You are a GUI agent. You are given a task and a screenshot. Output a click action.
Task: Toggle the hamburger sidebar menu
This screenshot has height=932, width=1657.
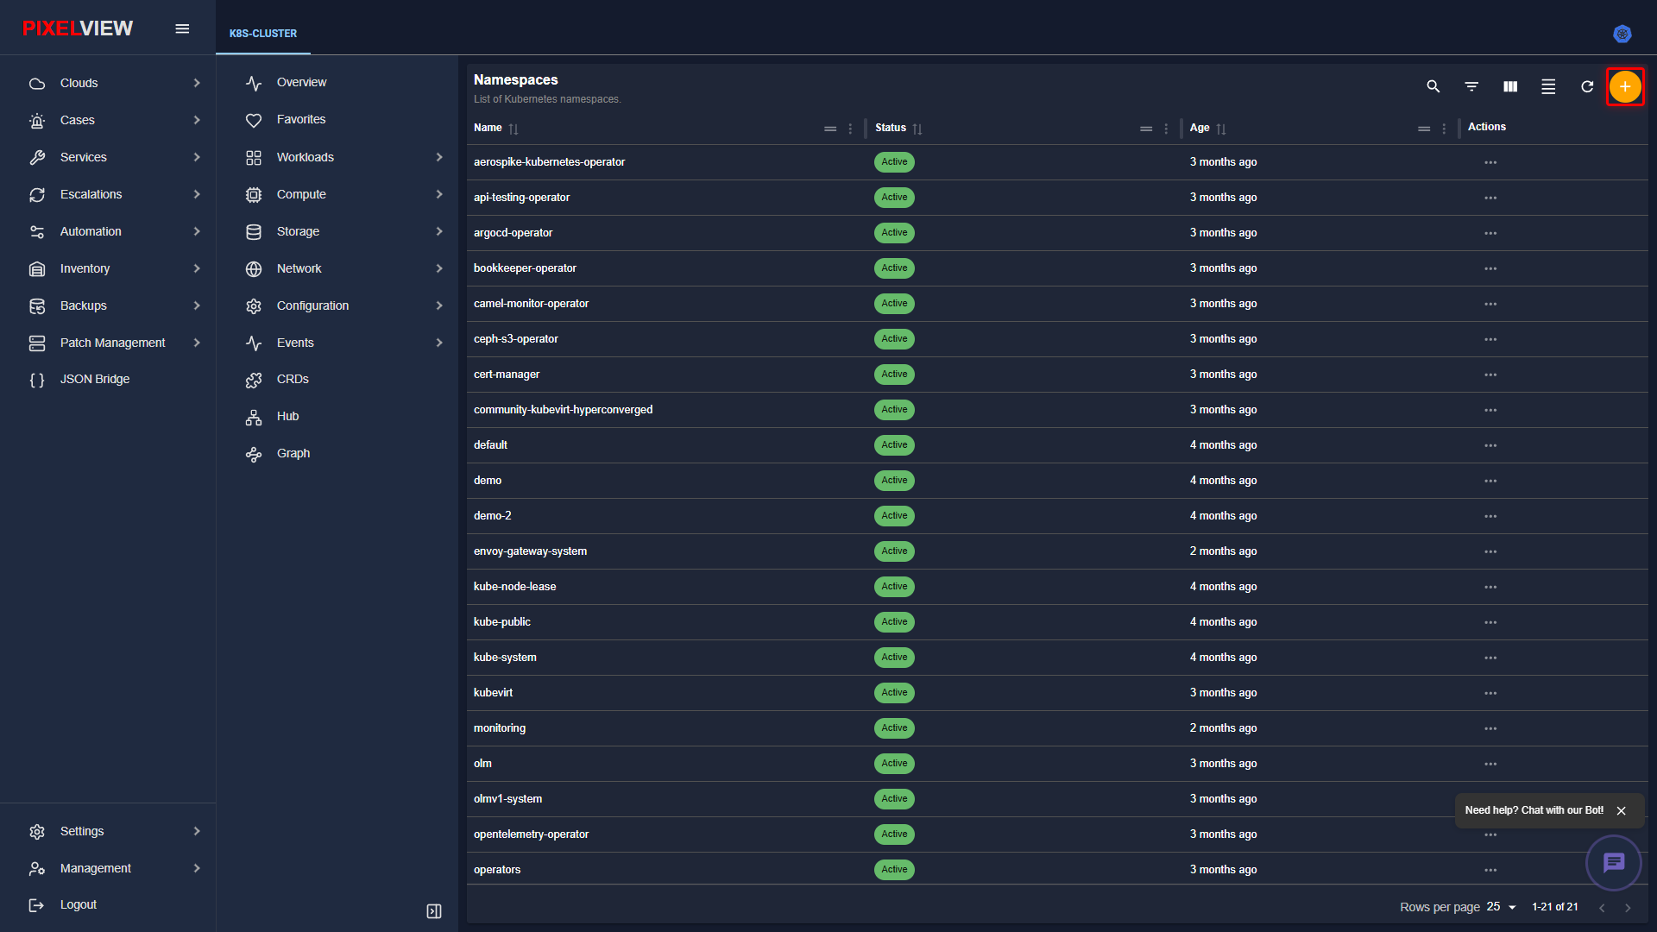click(182, 28)
